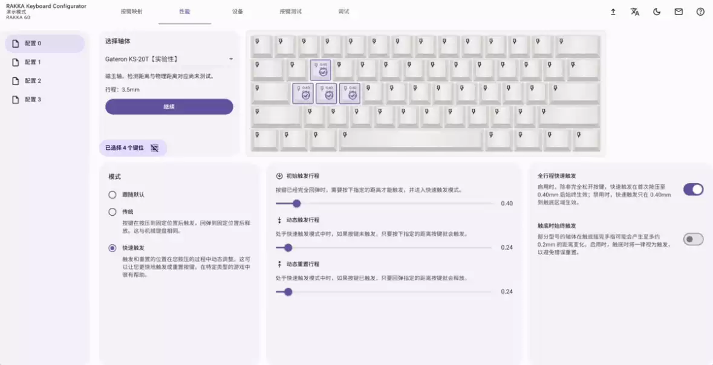
Task: Select the 跟随默认 mode radio button
Action: (x=112, y=195)
